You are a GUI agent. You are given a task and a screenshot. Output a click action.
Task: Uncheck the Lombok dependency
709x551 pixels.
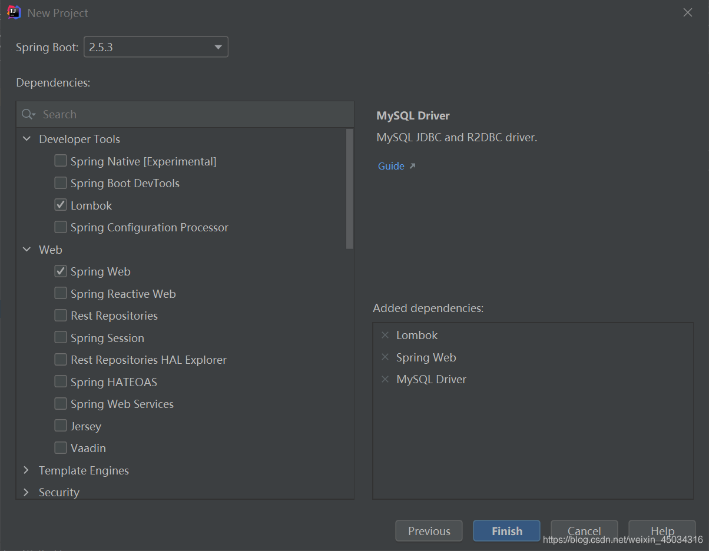click(61, 205)
